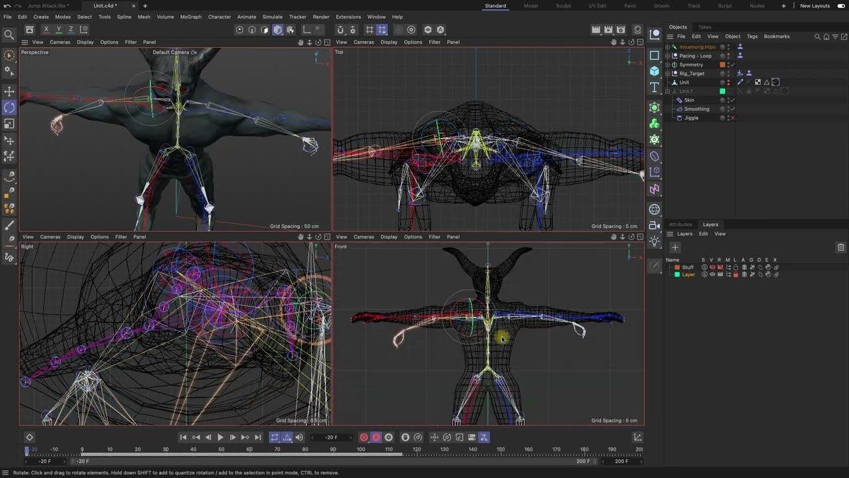Open the MoGraph menu

[190, 17]
